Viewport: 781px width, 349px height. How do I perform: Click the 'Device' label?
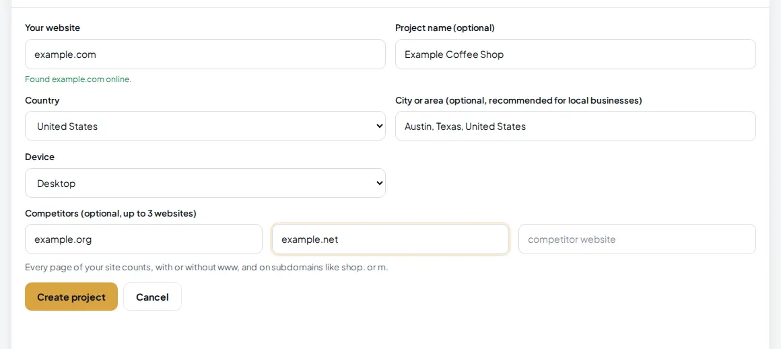tap(40, 157)
